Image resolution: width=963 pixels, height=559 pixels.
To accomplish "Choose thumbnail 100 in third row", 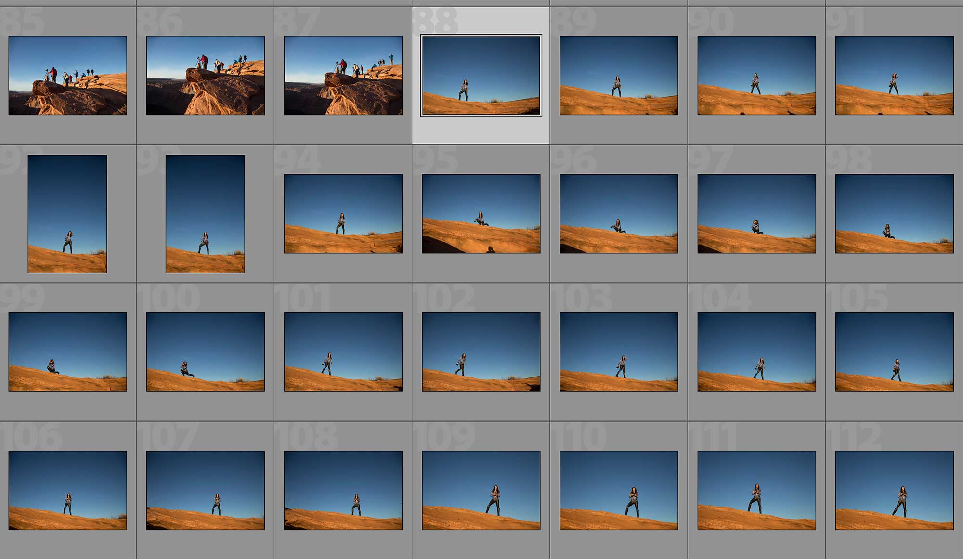I will (x=206, y=352).
